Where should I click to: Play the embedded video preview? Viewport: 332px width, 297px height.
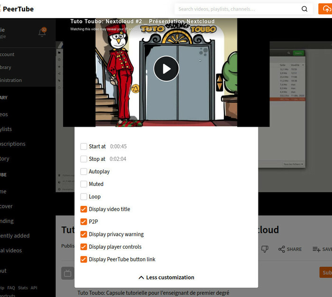point(166,69)
